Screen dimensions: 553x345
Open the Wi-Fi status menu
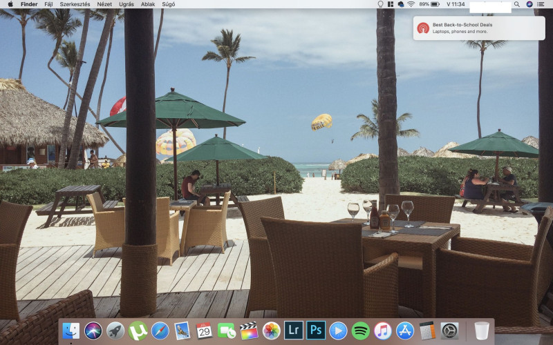(411, 4)
